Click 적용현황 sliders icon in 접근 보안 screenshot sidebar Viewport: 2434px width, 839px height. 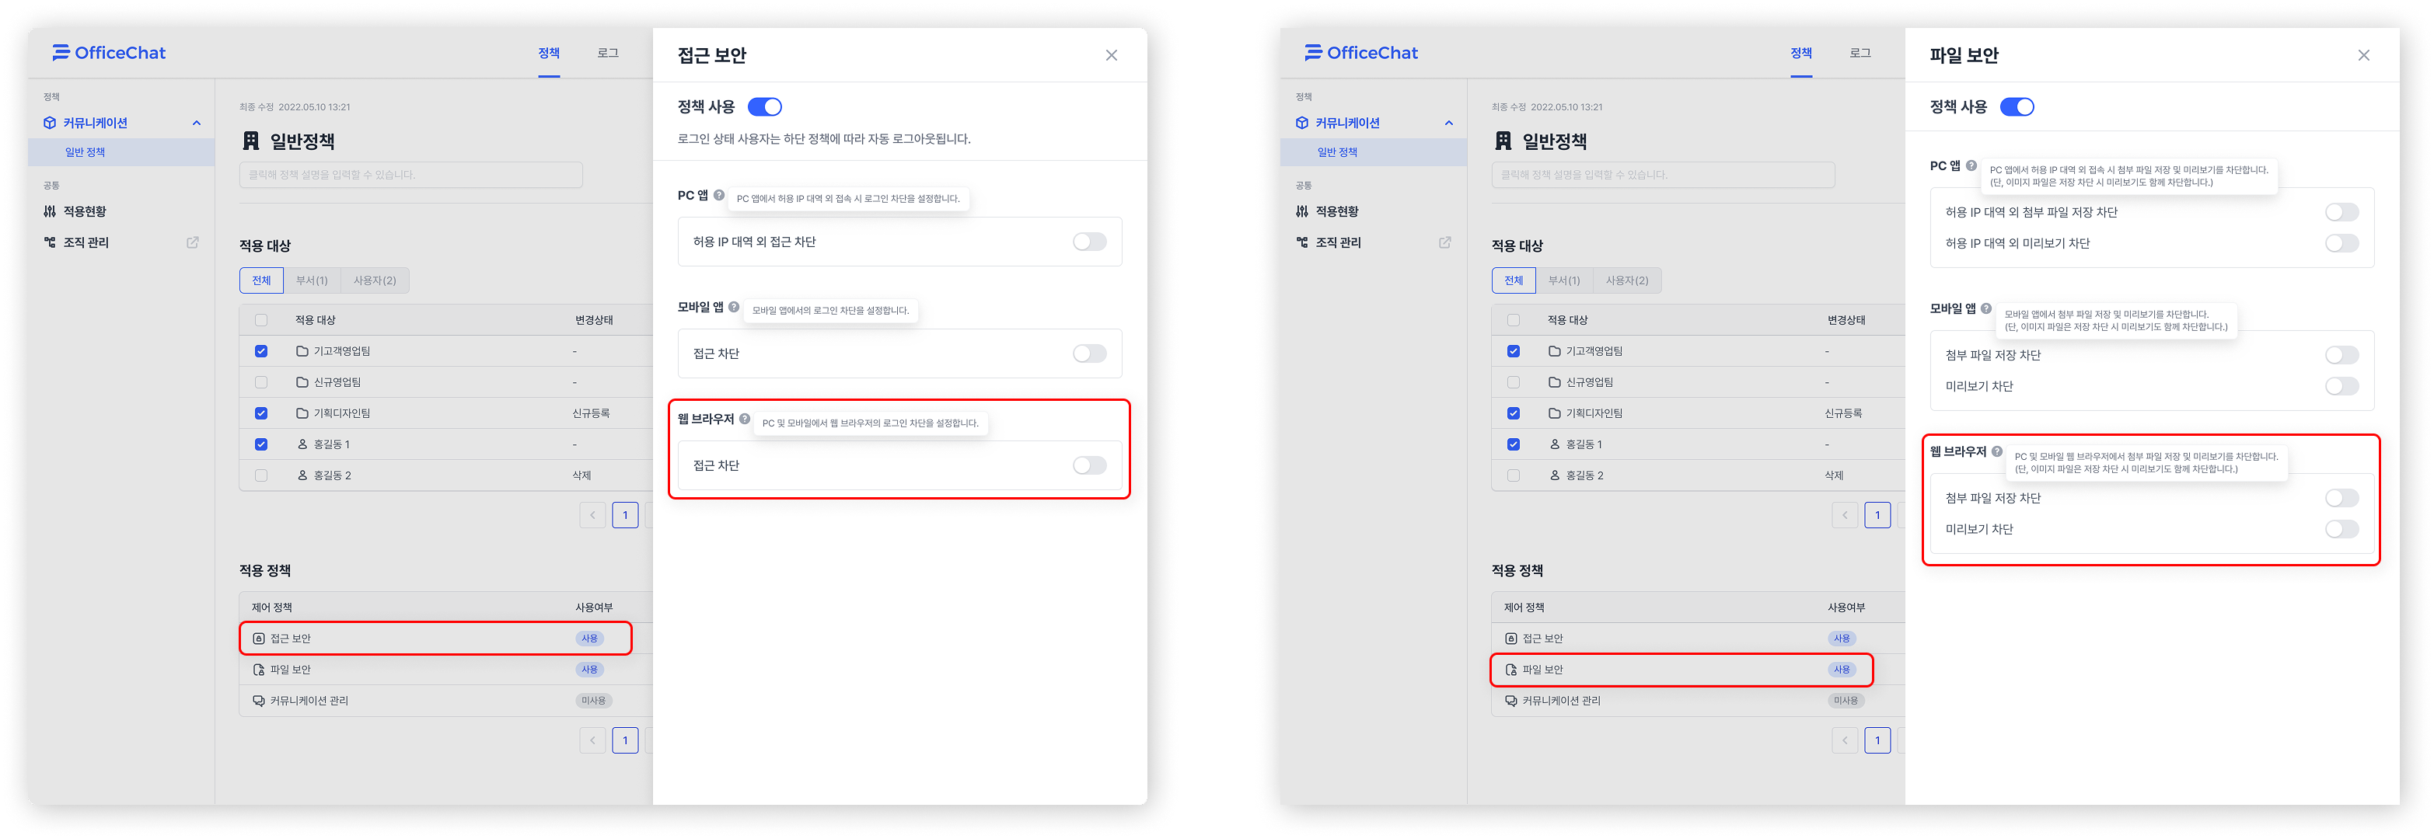pyautogui.click(x=50, y=211)
